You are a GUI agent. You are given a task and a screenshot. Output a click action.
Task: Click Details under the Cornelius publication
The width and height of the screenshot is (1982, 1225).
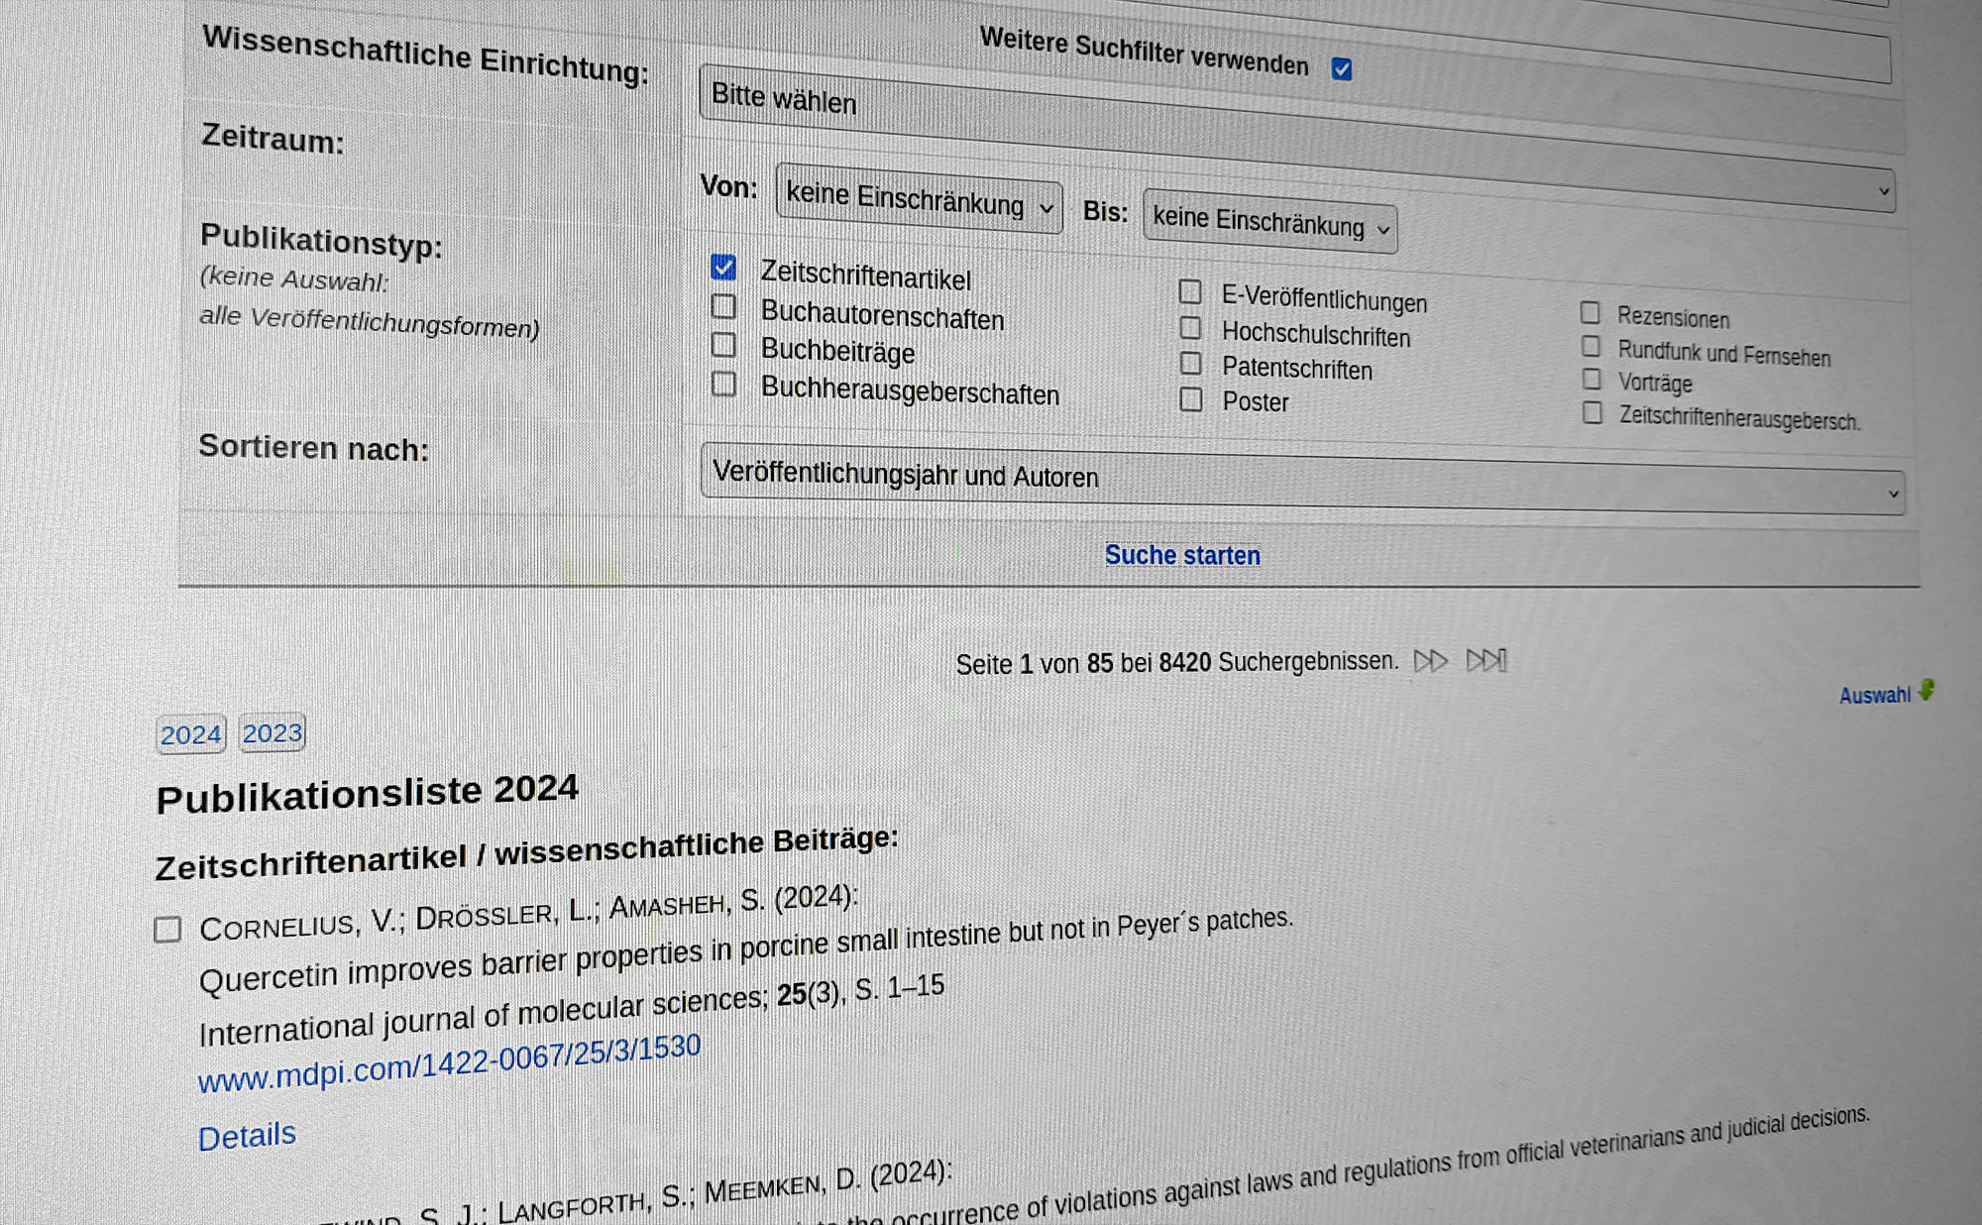(247, 1134)
